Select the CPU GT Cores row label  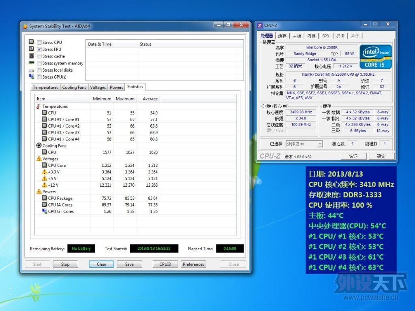coord(61,211)
